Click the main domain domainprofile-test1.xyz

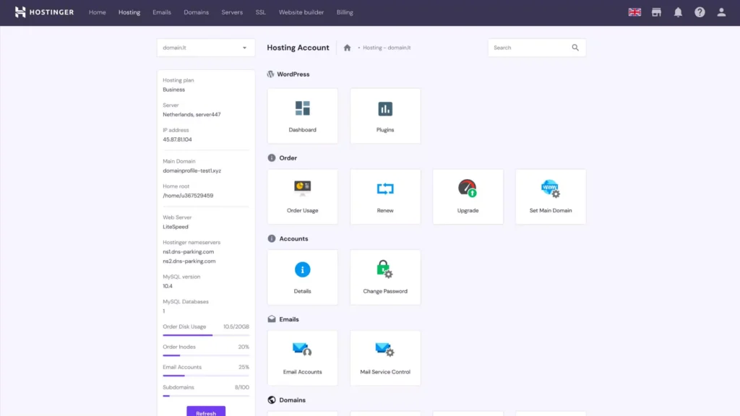192,170
